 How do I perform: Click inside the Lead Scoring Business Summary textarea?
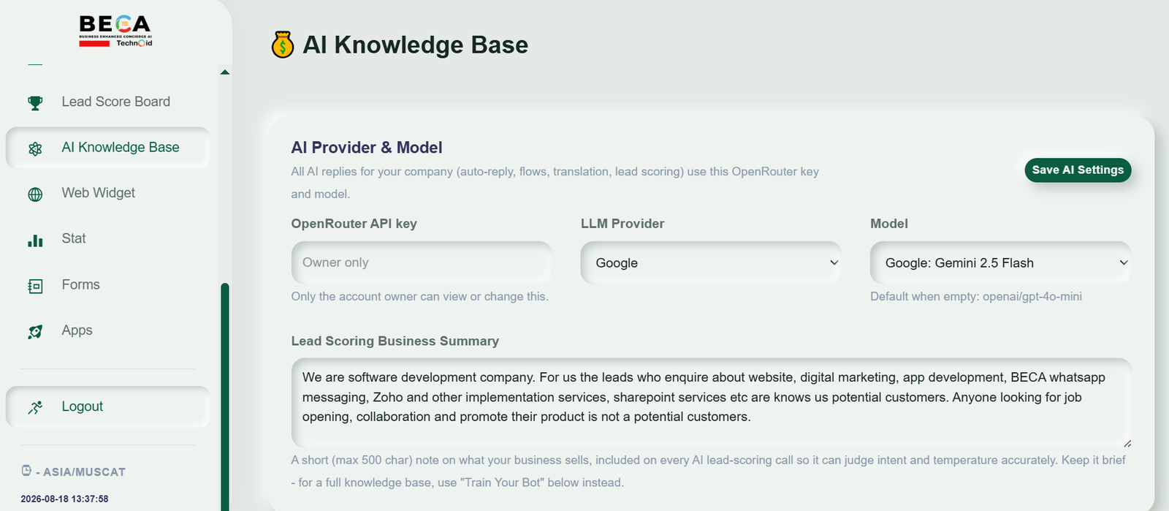(711, 402)
